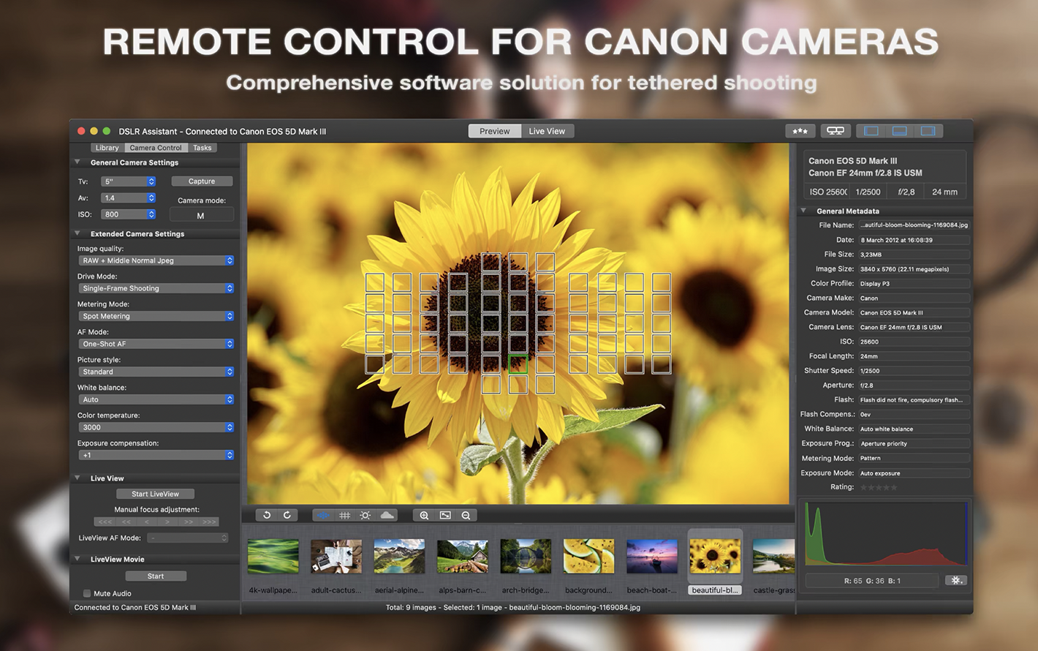This screenshot has height=651, width=1038.
Task: Click the dual monitor display icon
Action: [x=836, y=131]
